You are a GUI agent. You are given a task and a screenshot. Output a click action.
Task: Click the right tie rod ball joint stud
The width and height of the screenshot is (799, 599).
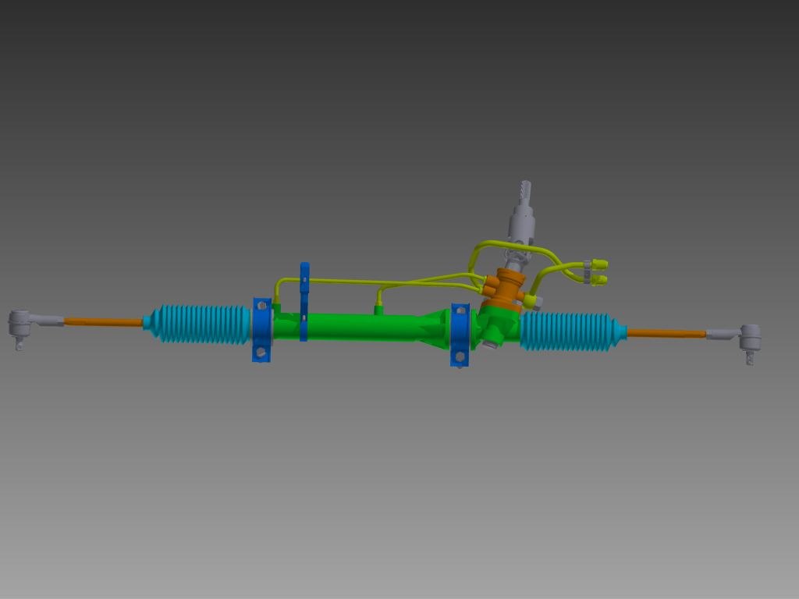(751, 360)
